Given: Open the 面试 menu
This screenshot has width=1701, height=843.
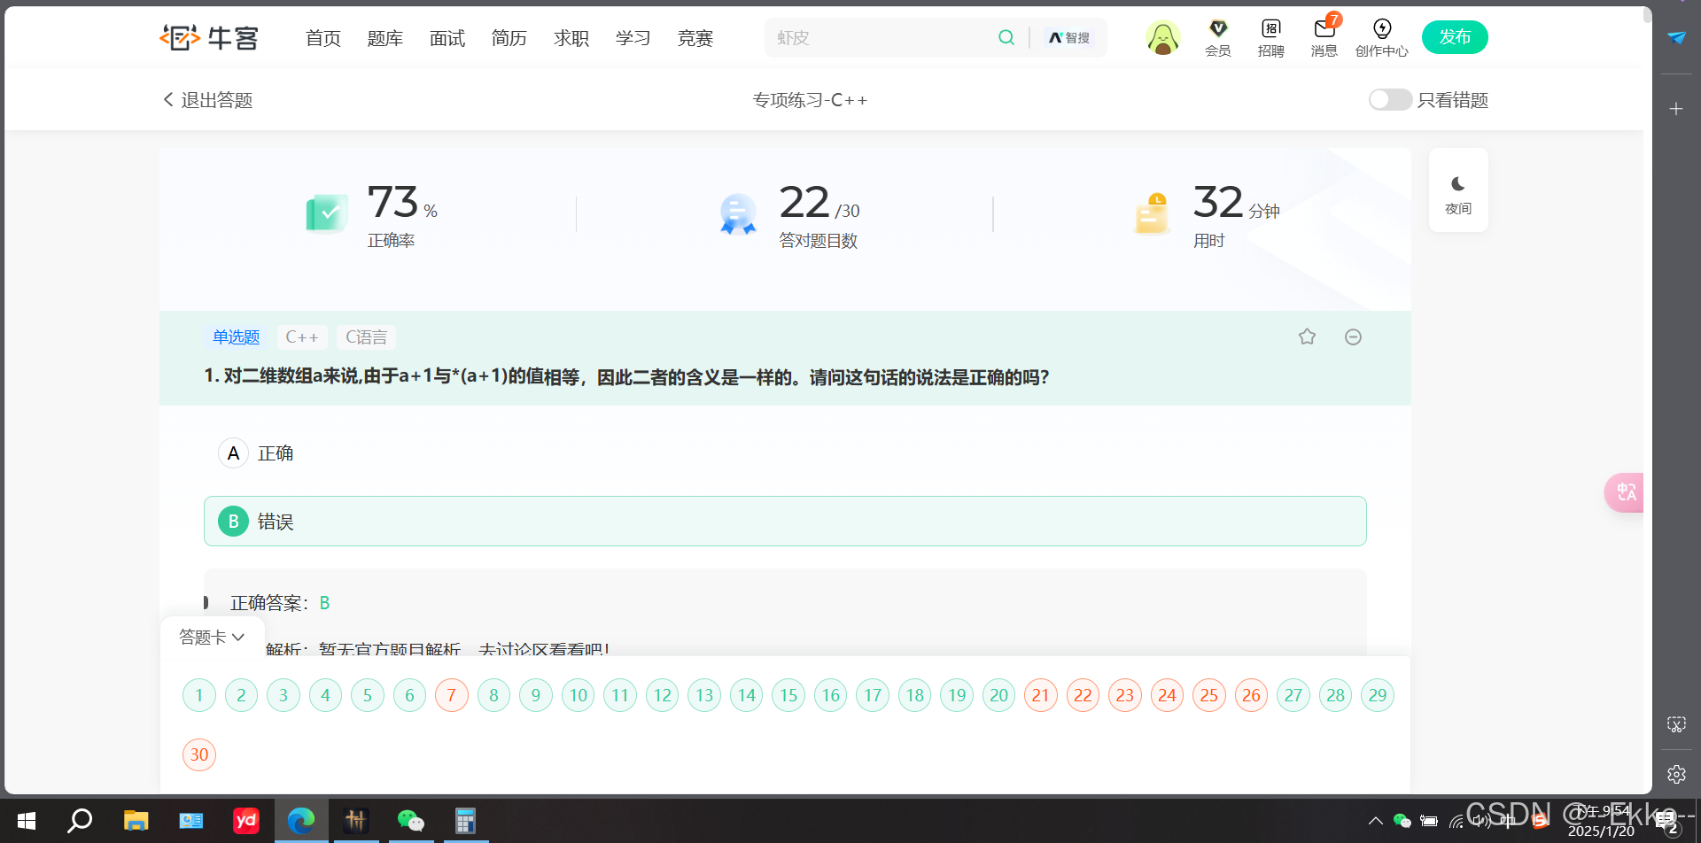Looking at the screenshot, I should coord(447,38).
